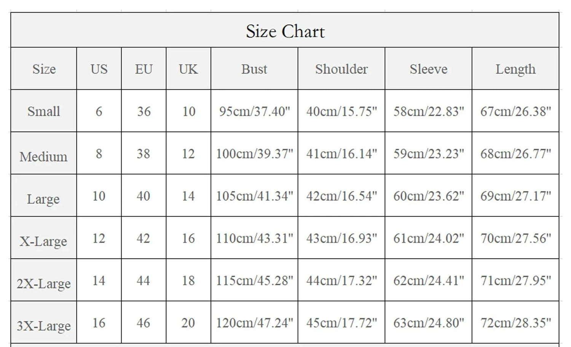
Task: Click the 72cm/28.35" length cell
Action: point(515,323)
